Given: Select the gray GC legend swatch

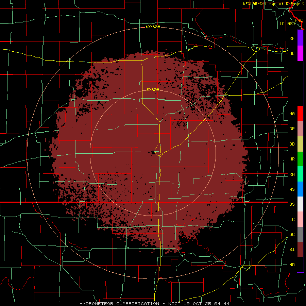Looking at the screenshot, I should point(300,234).
